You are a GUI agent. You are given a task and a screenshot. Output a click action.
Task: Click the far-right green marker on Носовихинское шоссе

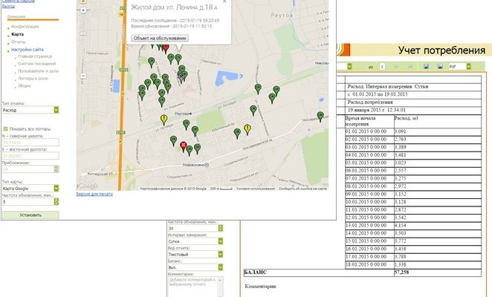[320, 117]
